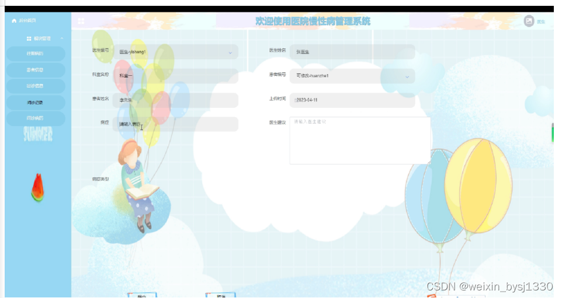Open the 患者编号 dropdown showing 可修改-huanzhe1
The width and height of the screenshot is (562, 298).
352,76
